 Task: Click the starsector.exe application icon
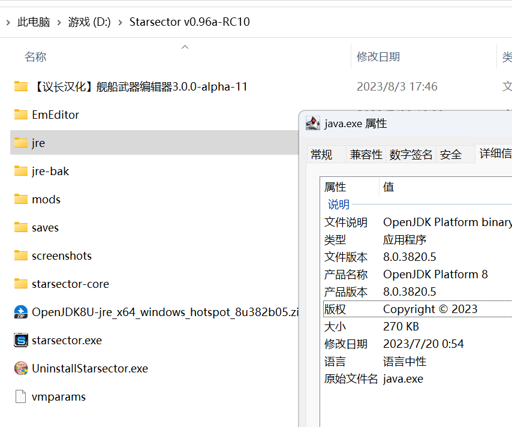(x=20, y=340)
